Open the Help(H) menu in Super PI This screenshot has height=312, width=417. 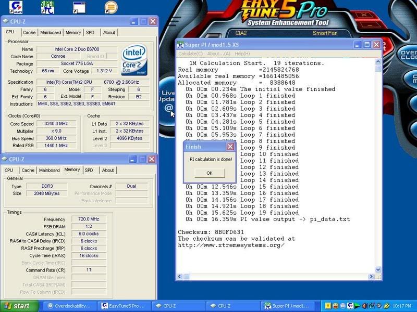coord(242,54)
